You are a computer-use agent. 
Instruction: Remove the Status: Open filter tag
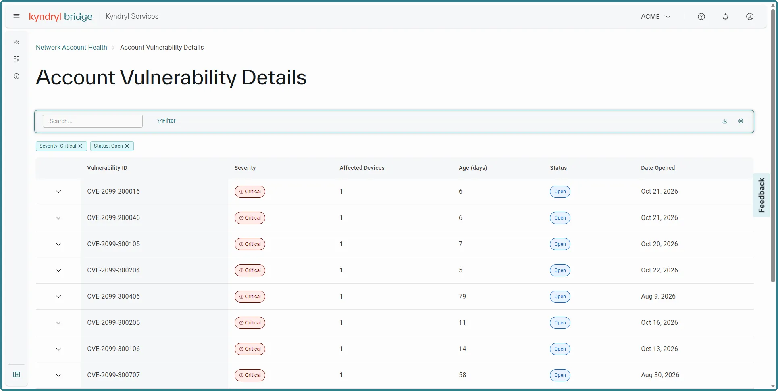[x=127, y=146]
